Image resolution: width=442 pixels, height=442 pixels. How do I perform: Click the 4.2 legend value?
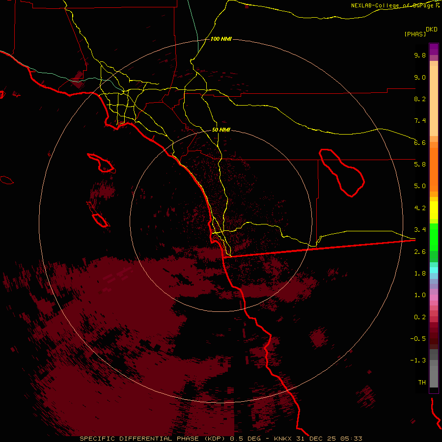coord(420,208)
